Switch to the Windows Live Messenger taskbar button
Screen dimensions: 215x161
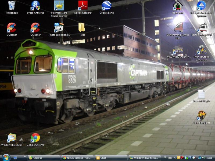click(x=145, y=158)
